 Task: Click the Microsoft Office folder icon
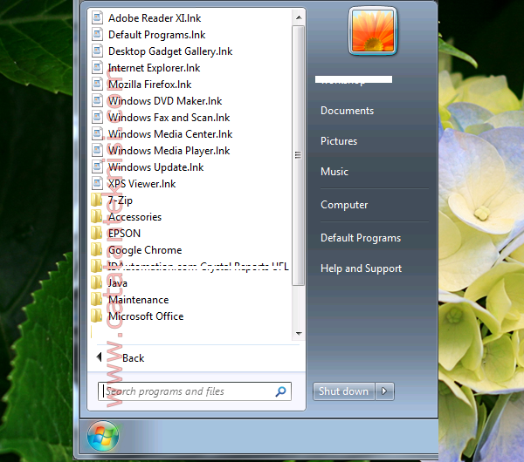coord(97,316)
